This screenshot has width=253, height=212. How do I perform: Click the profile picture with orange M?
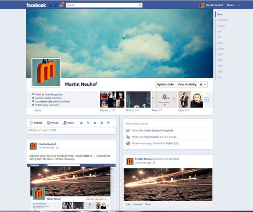[46, 72]
